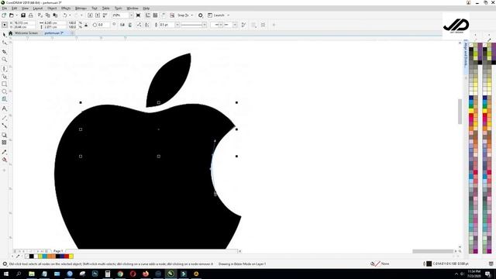Viewport: 496px width, 279px height.
Task: Open Firefox from the taskbar
Action: (x=146, y=274)
